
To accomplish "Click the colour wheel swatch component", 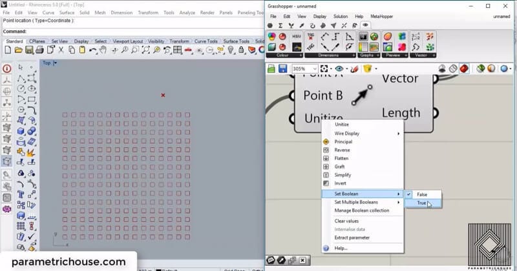I will (x=272, y=36).
